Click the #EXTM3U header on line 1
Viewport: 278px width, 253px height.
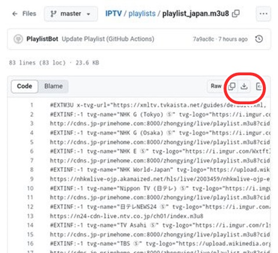(x=62, y=105)
